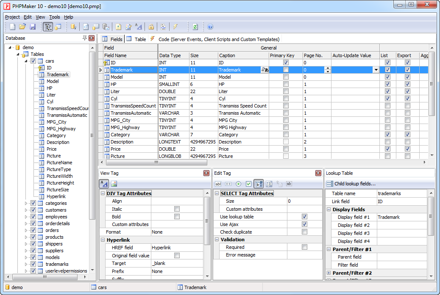Image resolution: width=440 pixels, height=295 pixels.
Task: Click the green refresh toolbar icon
Action: tap(195, 27)
